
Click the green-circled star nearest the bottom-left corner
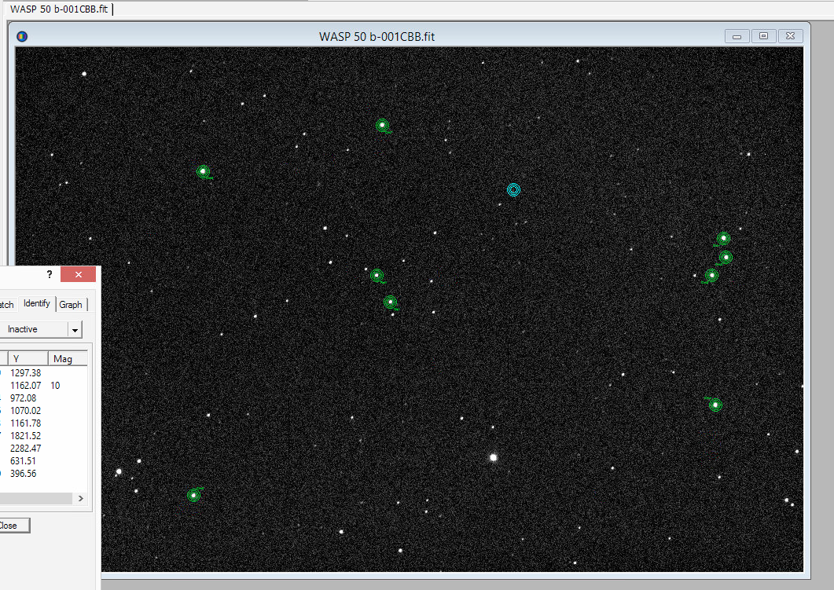(x=194, y=495)
